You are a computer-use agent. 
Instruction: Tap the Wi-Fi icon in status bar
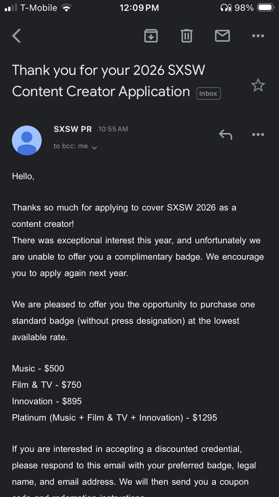[x=67, y=8]
